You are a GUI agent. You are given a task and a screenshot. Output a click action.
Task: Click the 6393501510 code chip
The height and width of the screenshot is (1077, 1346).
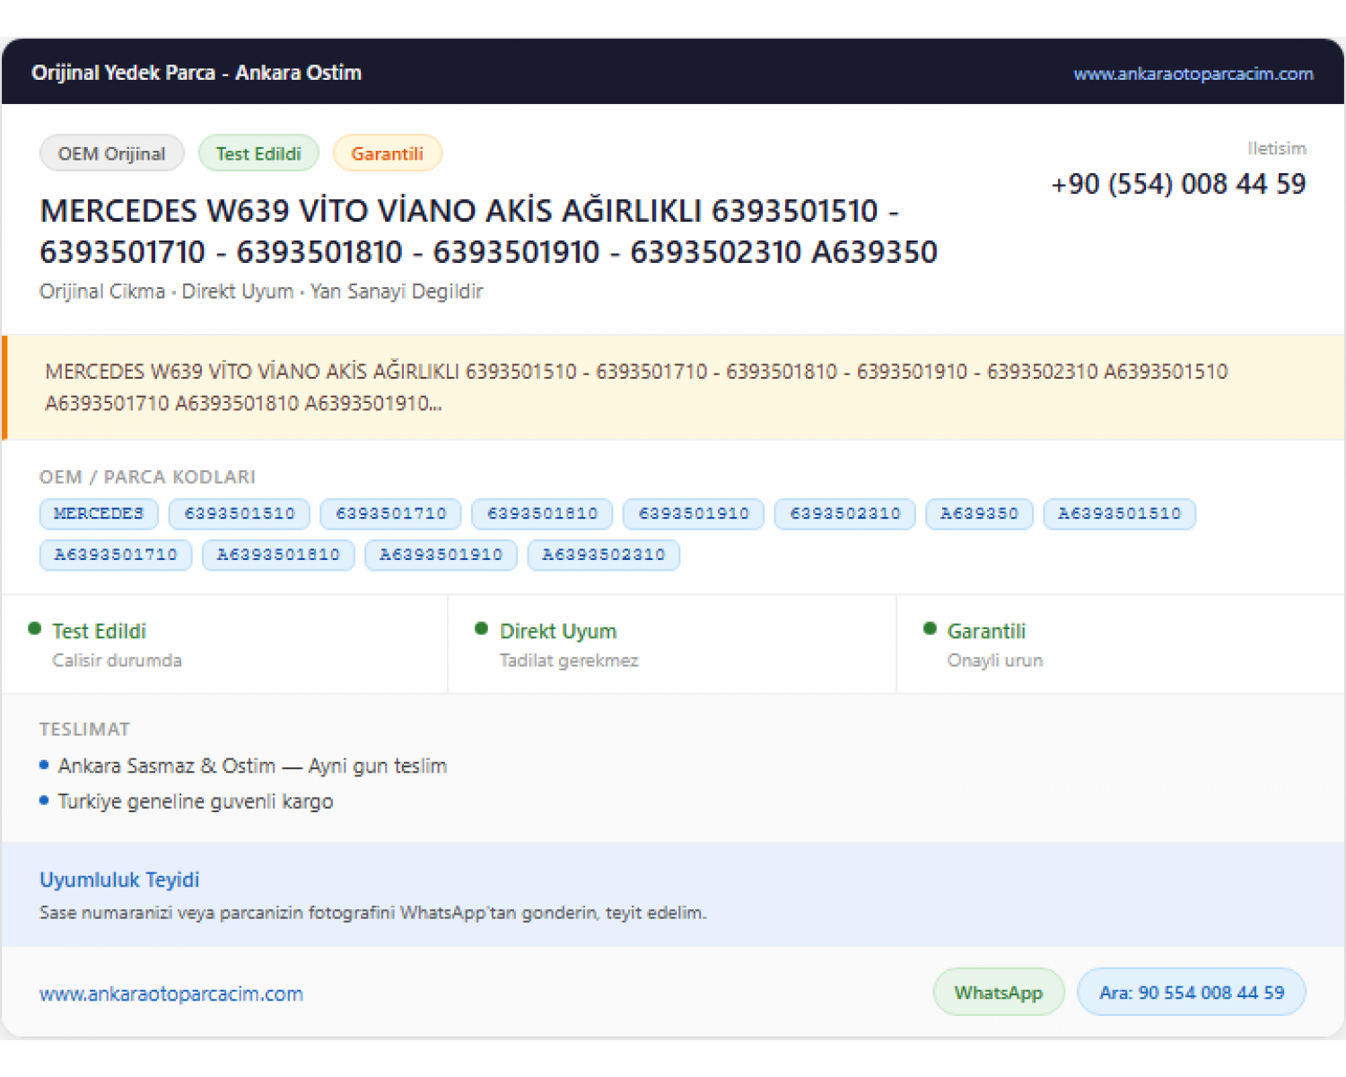click(x=240, y=513)
